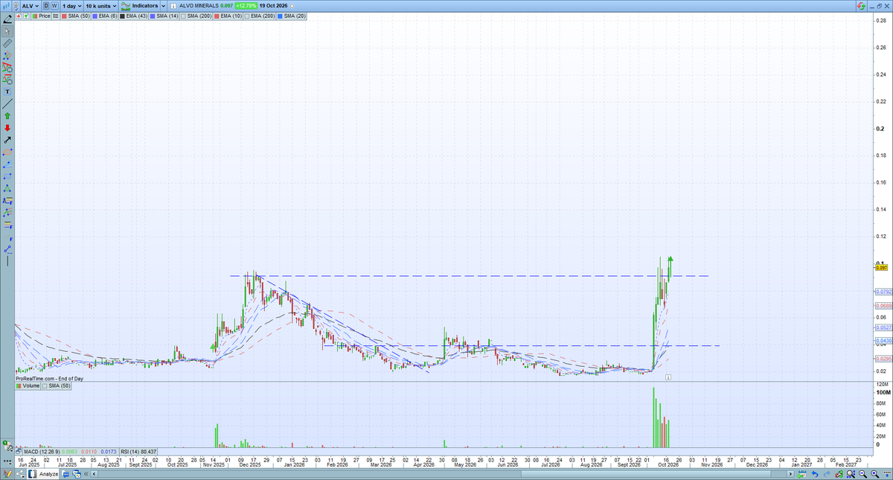Click the ProRealTime.com - End of Day label
Viewport: 893px width, 480px height.
coord(50,378)
